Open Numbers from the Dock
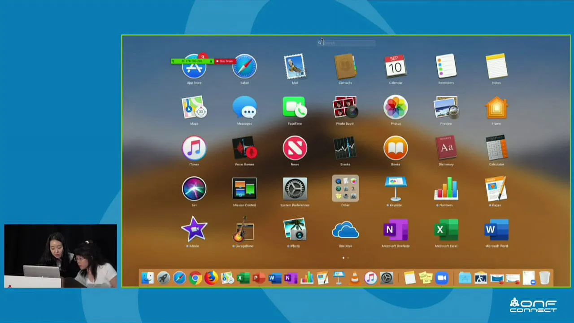The image size is (574, 323). (x=307, y=278)
